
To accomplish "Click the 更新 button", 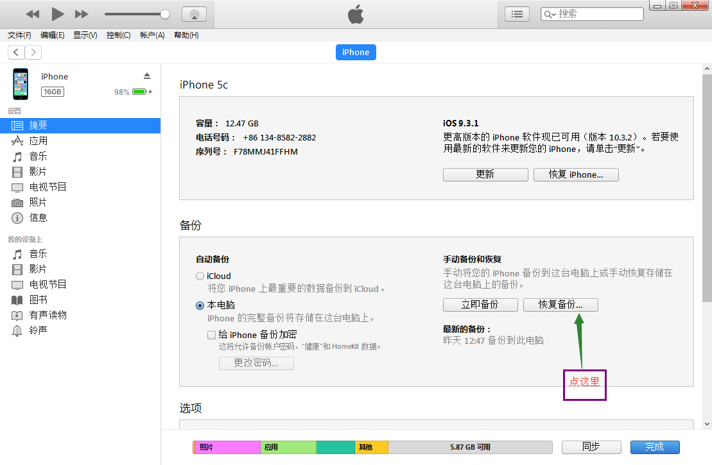I will point(485,174).
